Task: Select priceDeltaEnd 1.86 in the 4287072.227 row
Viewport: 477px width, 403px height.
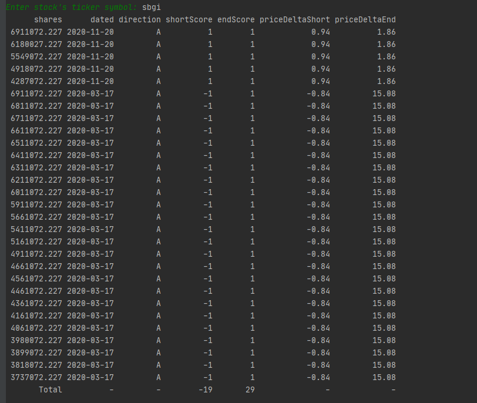Action: point(387,82)
